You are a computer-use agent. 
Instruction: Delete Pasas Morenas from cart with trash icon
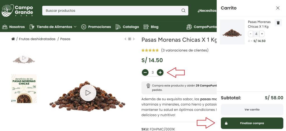(x=278, y=23)
